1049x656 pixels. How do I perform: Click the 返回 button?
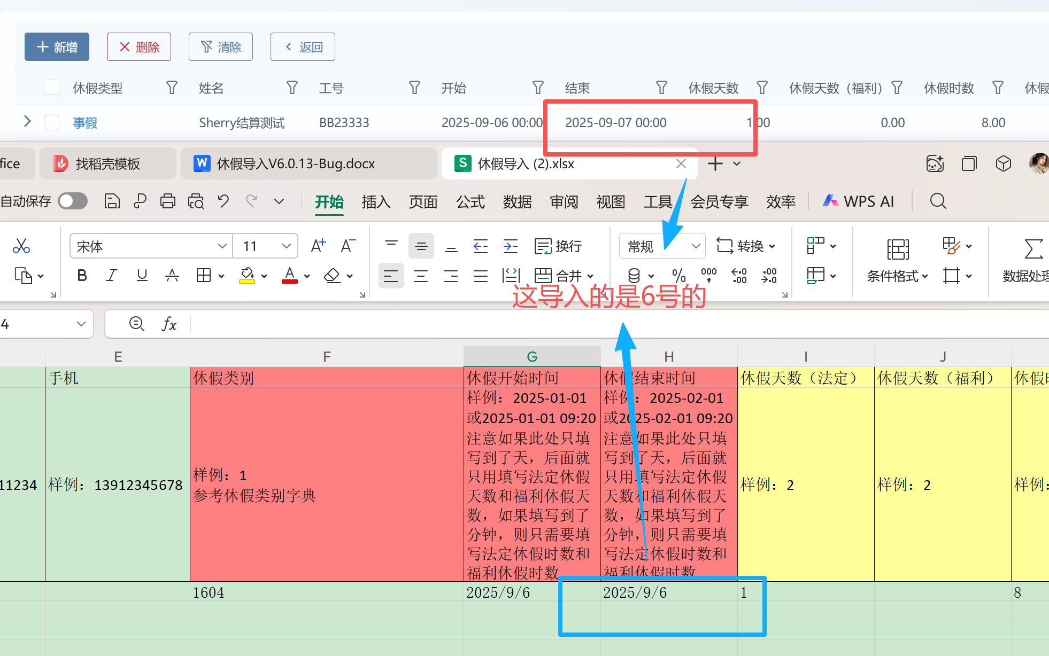click(303, 47)
